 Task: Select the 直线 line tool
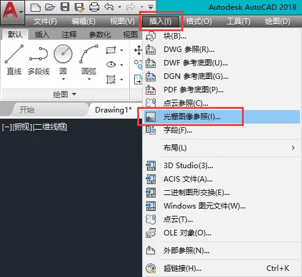pos(14,60)
